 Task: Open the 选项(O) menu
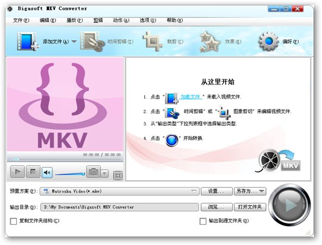148,20
